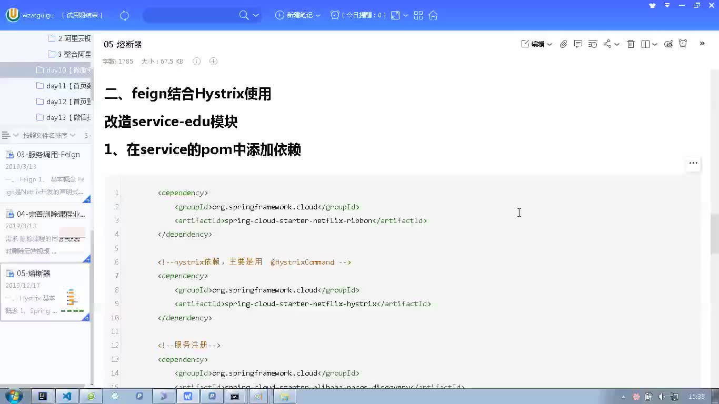Click the sync refresh icon
The width and height of the screenshot is (719, 404).
(x=125, y=15)
